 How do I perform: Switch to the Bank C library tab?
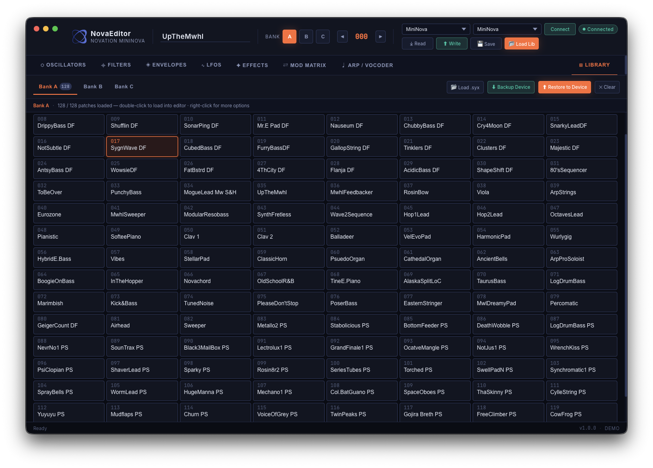pyautogui.click(x=124, y=86)
